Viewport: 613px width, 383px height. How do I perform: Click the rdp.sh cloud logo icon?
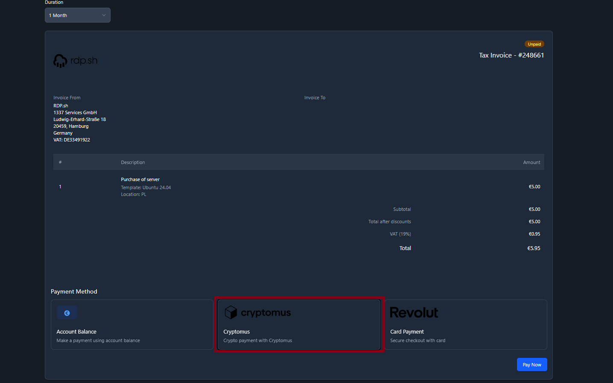(x=60, y=61)
